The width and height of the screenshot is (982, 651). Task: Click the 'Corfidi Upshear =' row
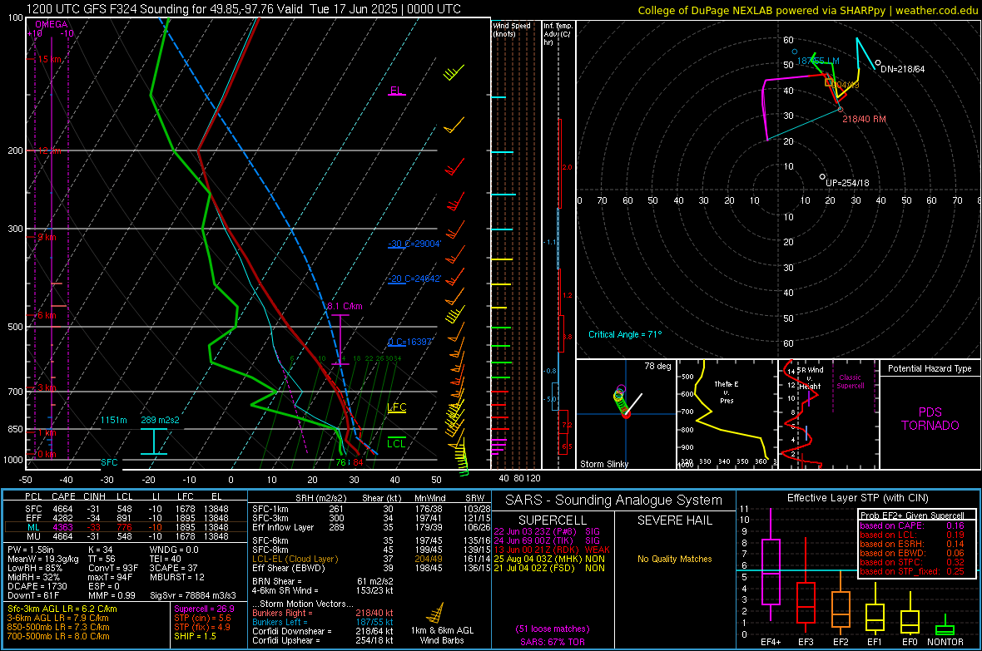click(323, 640)
